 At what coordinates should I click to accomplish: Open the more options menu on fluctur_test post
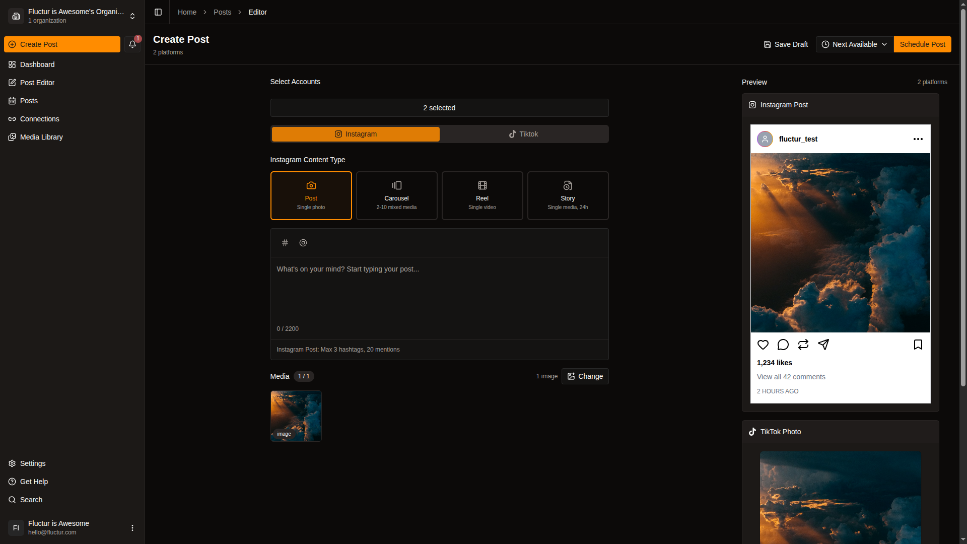[x=918, y=139]
